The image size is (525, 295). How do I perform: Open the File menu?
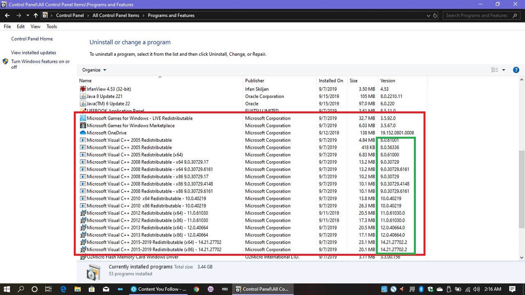pyautogui.click(x=7, y=27)
